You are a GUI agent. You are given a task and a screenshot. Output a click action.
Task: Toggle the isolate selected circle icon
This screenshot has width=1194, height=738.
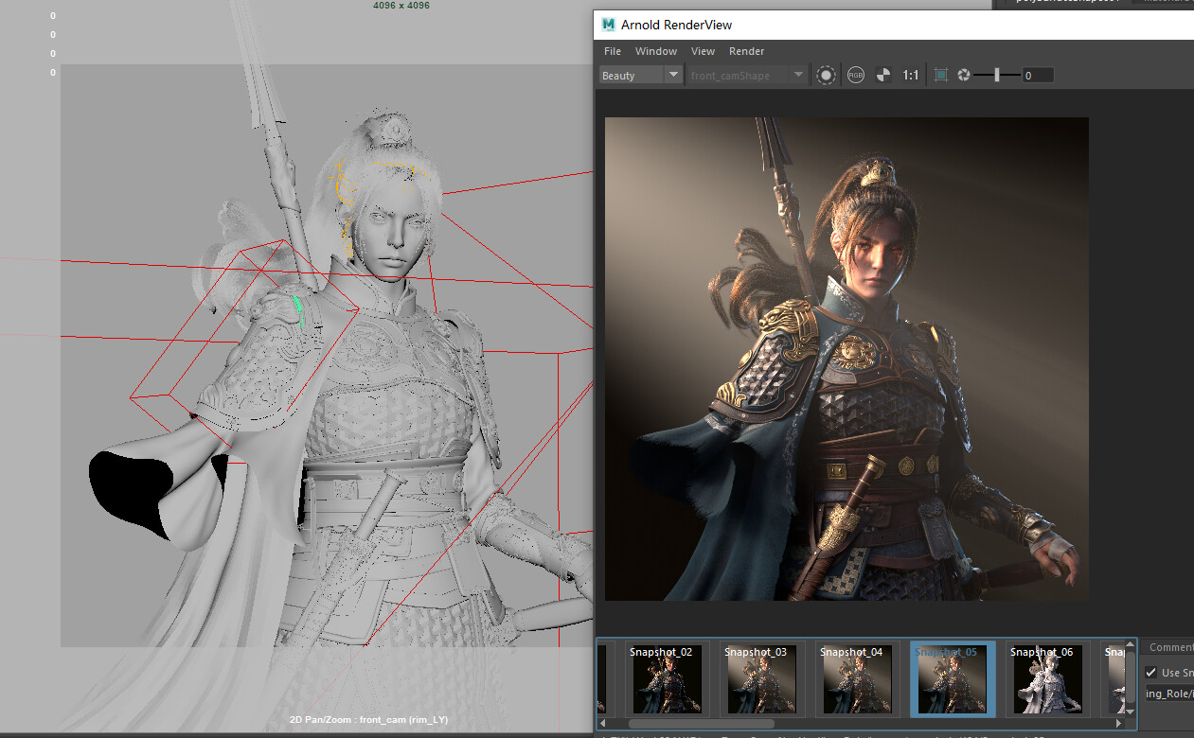pyautogui.click(x=826, y=75)
